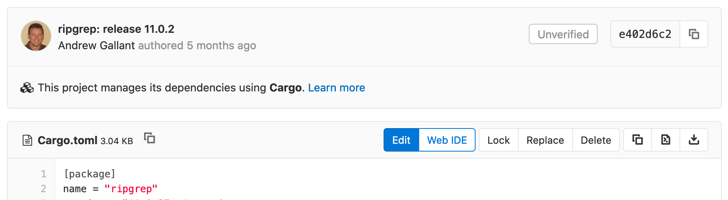
Task: Click line number 2 in the code
Action: click(43, 189)
